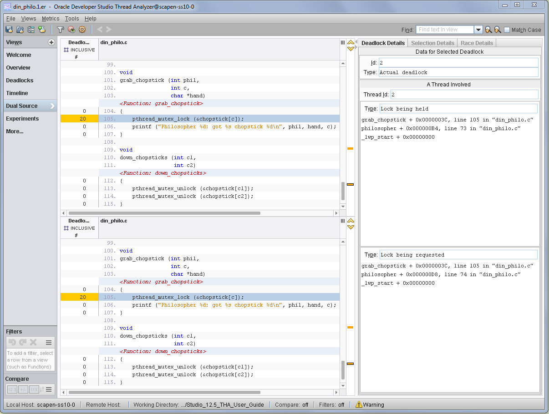Switch to the Race Details tab

coord(477,43)
